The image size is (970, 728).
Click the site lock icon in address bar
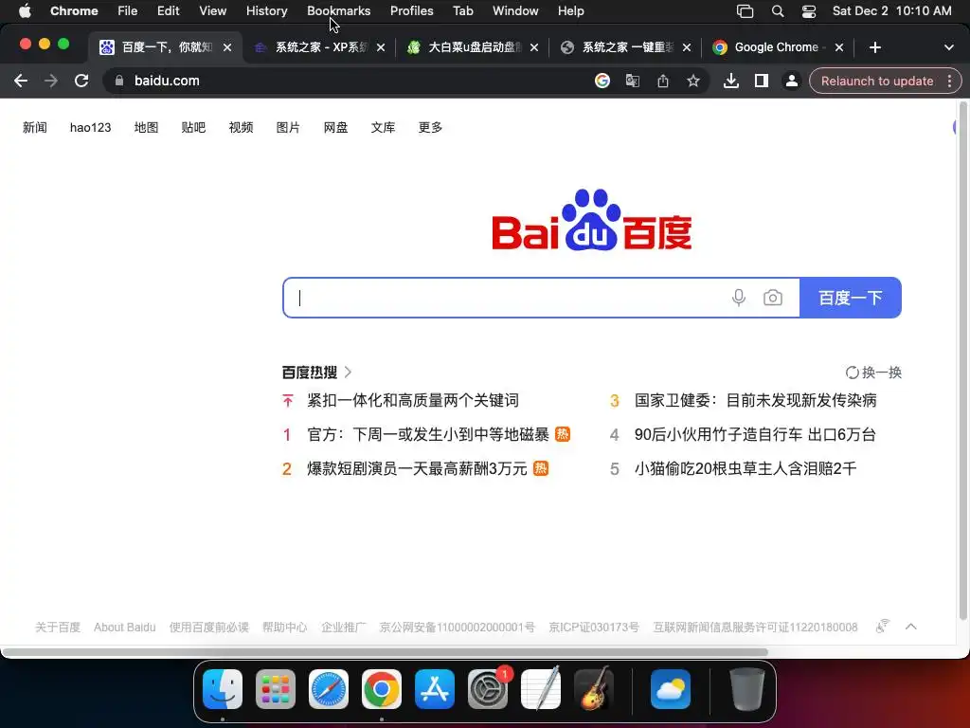[x=119, y=81]
